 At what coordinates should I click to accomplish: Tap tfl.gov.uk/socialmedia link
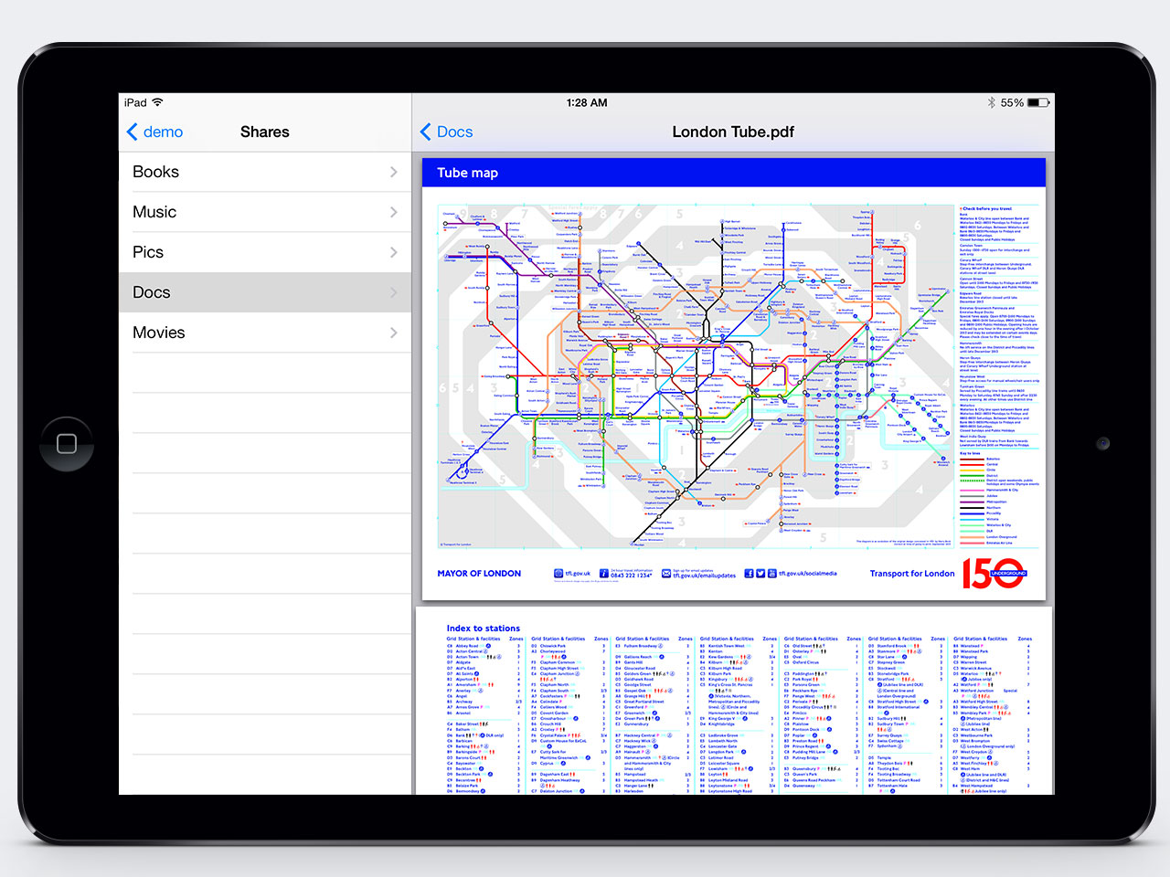coord(807,574)
